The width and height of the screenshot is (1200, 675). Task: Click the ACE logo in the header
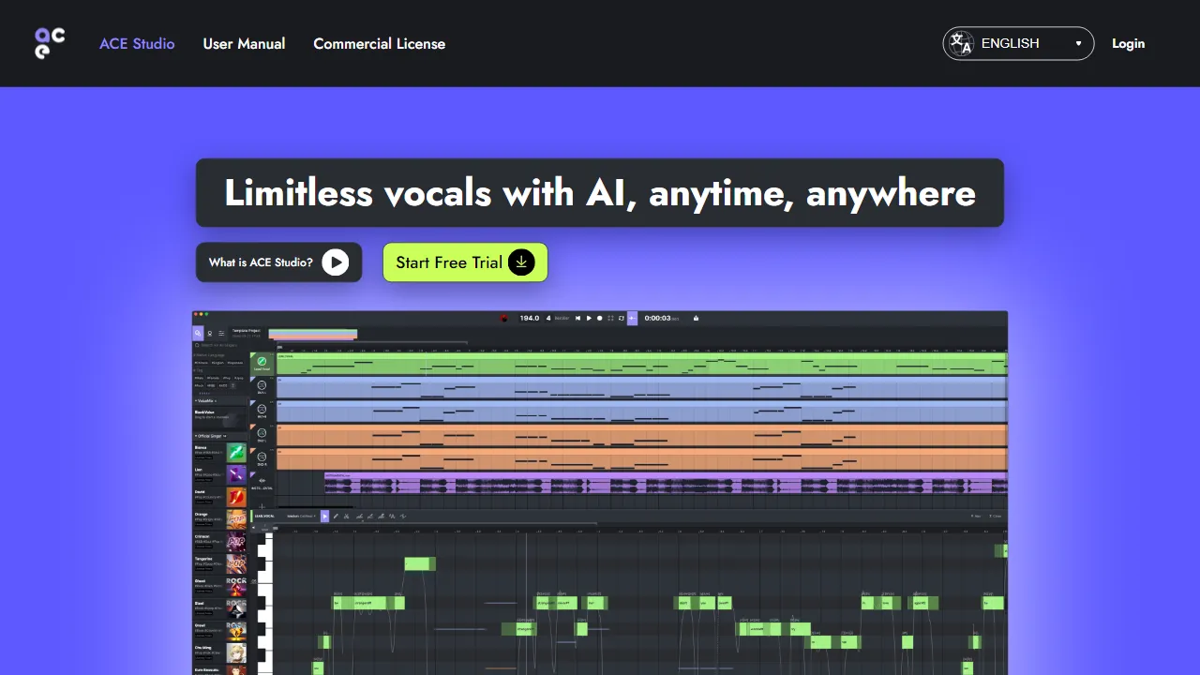(x=50, y=43)
